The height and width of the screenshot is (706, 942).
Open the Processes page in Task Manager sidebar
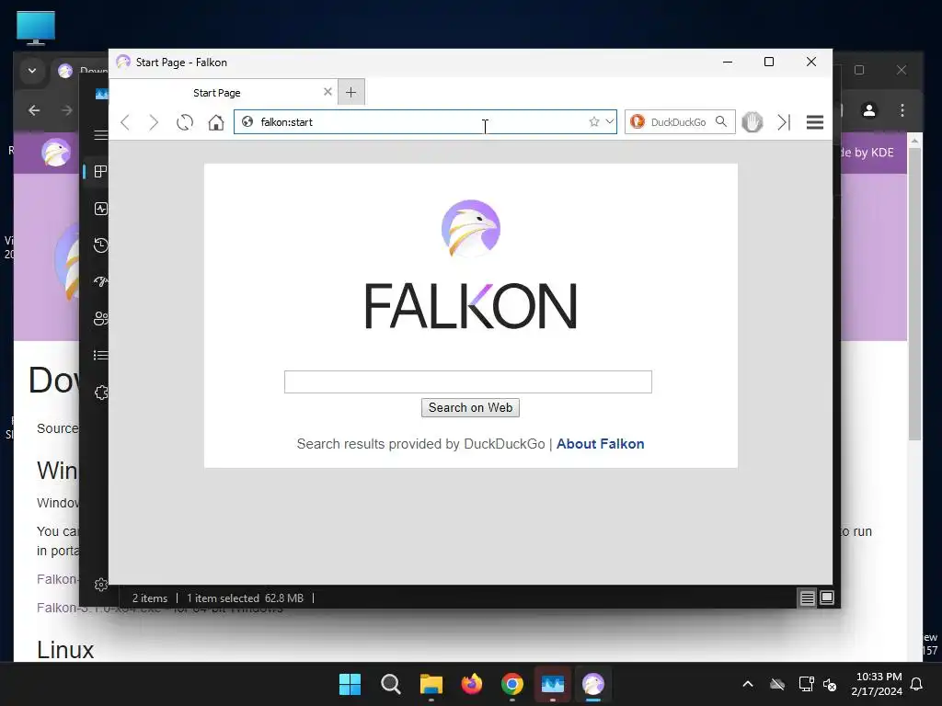coord(101,172)
